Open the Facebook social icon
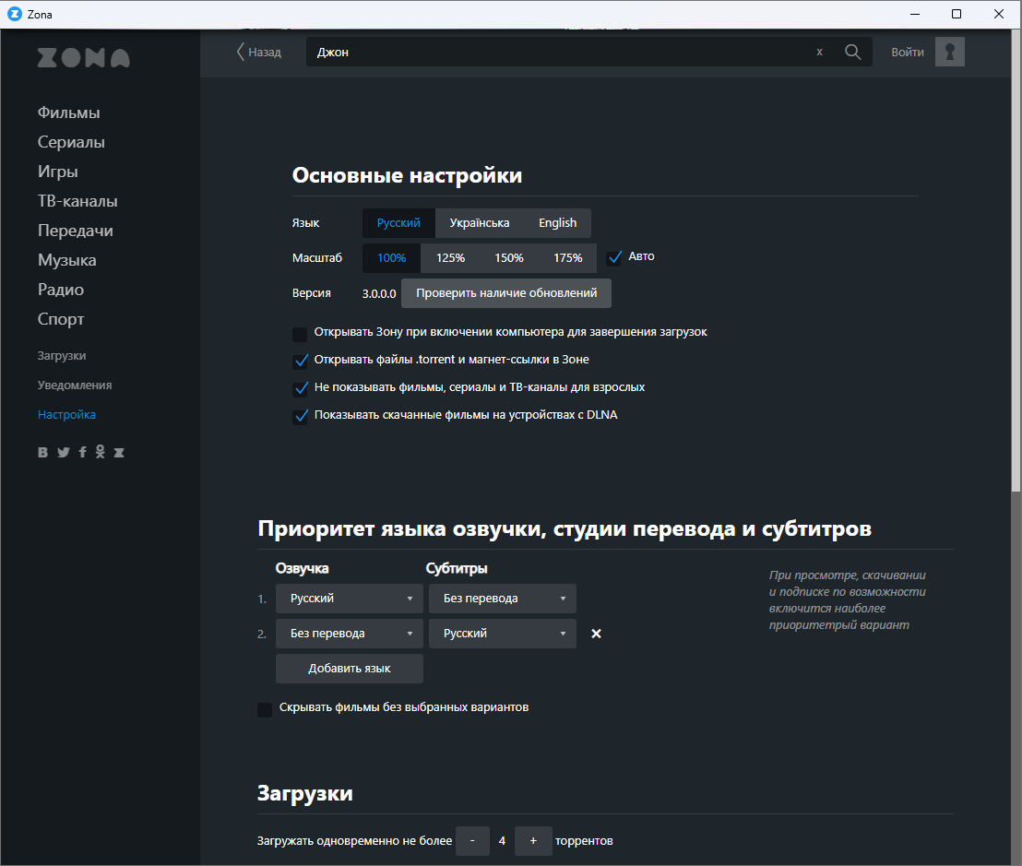This screenshot has height=866, width=1022. (x=82, y=452)
